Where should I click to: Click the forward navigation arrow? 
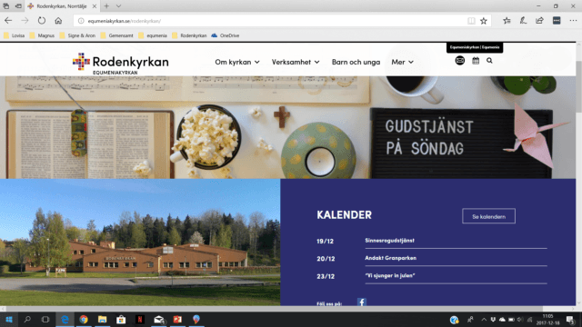click(25, 21)
